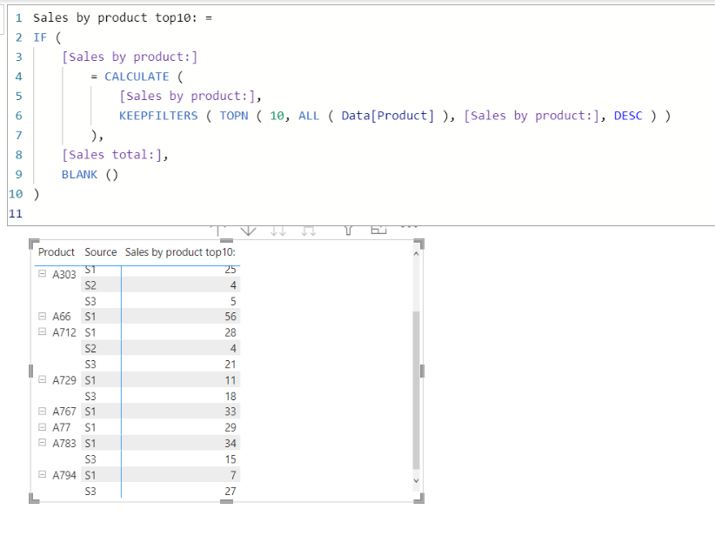Click the value 56 for A66
Image resolution: width=715 pixels, height=549 pixels.
coord(231,317)
